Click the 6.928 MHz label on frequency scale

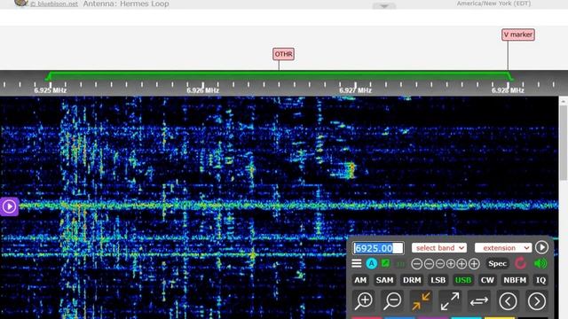click(508, 90)
